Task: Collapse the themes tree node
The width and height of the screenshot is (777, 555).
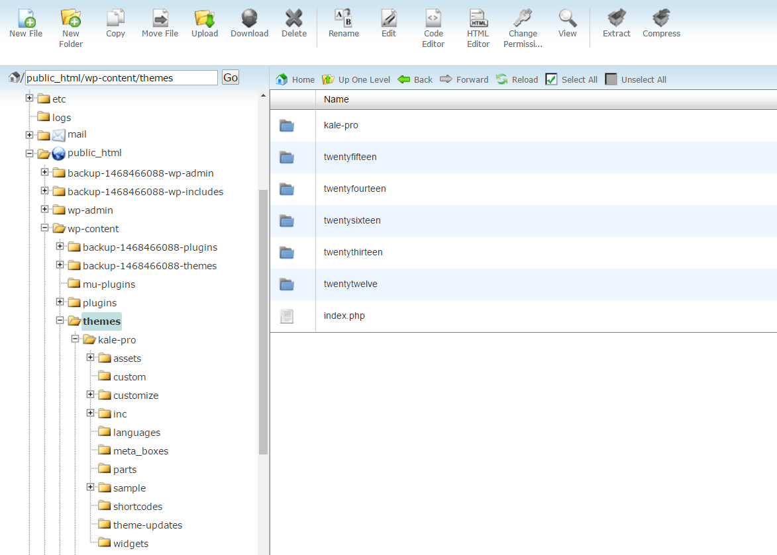Action: coord(60,320)
